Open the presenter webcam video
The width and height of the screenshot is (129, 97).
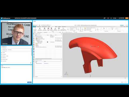pos(16,33)
